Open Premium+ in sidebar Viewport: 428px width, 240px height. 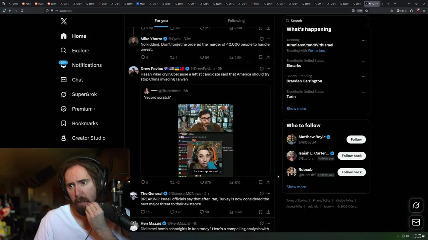pos(78,109)
